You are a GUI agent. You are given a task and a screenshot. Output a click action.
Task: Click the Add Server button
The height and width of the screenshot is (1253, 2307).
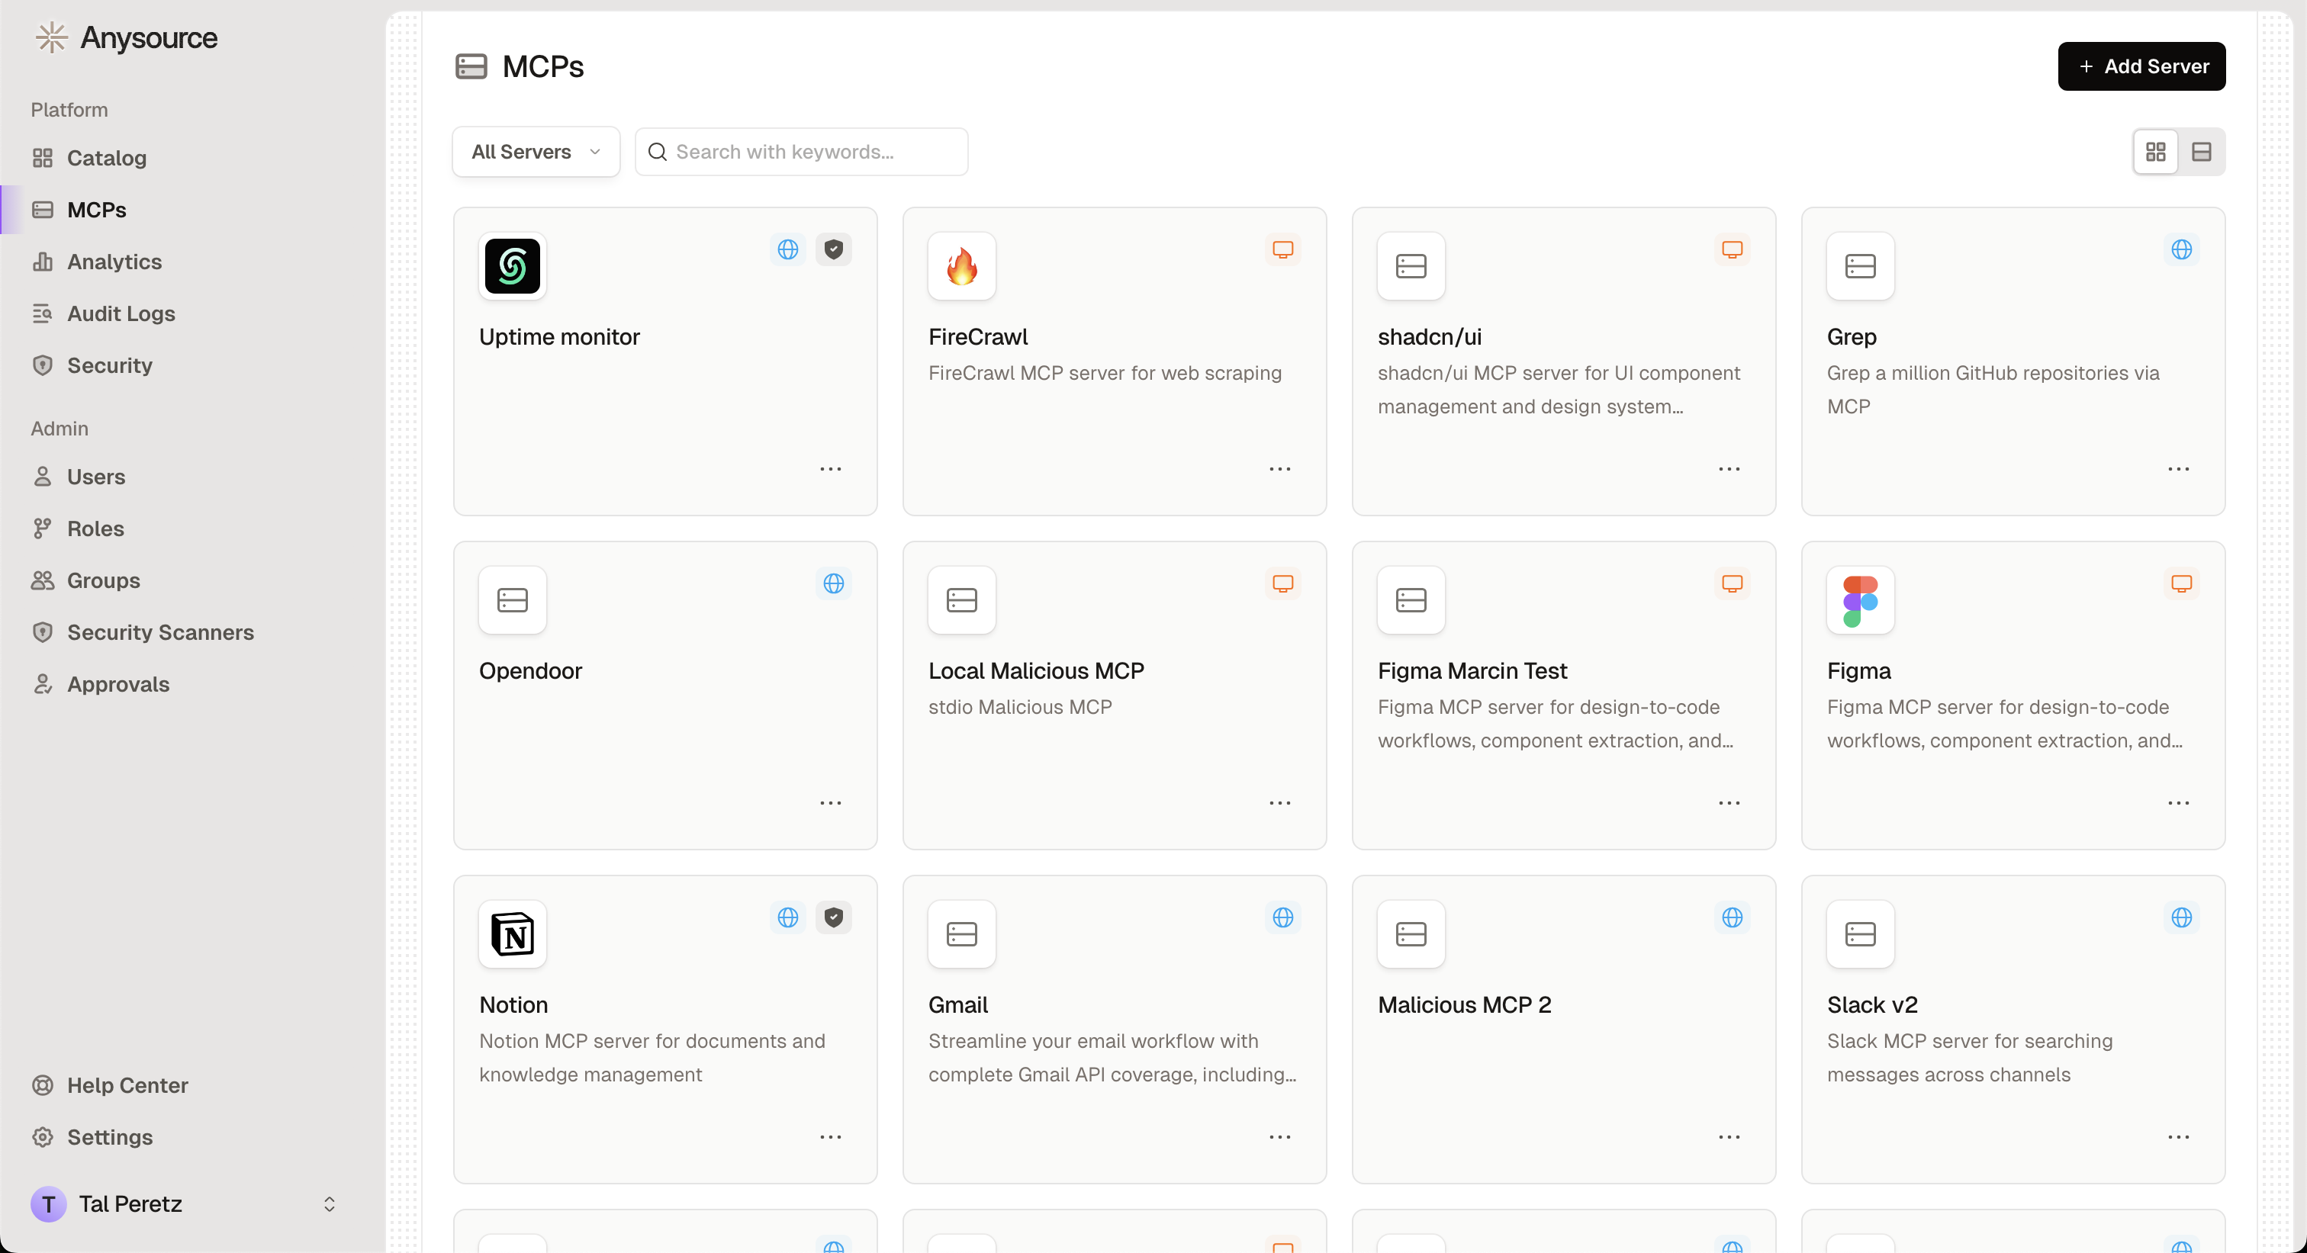2141,66
